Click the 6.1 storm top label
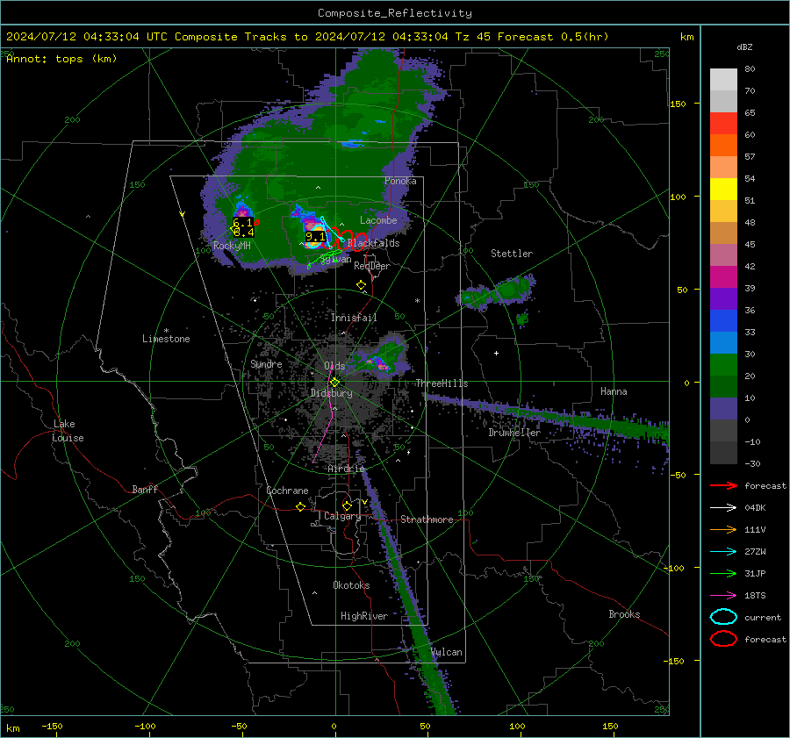 (242, 223)
